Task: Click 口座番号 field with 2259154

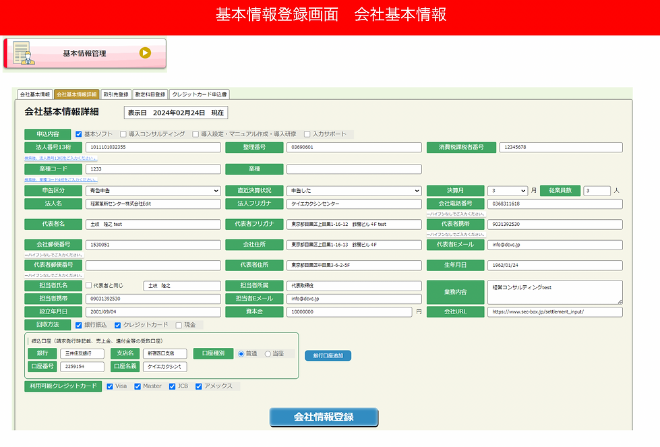Action: (x=82, y=367)
